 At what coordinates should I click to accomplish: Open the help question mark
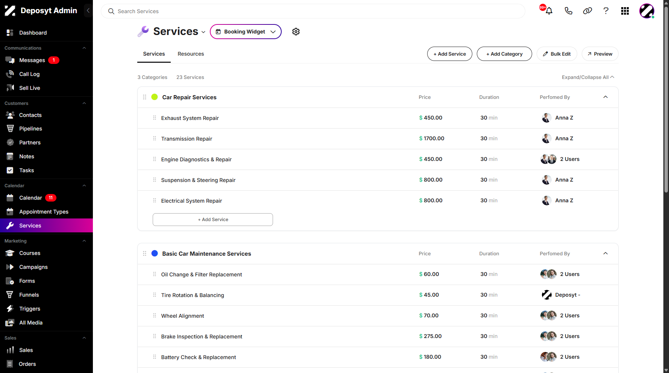point(606,11)
